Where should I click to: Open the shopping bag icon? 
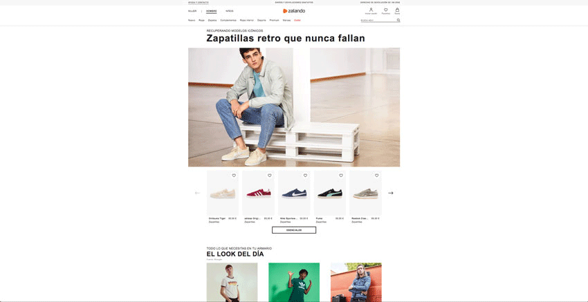397,10
